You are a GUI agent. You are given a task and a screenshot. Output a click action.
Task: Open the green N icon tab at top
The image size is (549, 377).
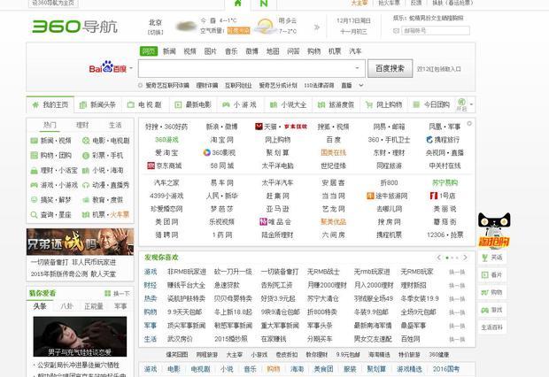point(264,4)
